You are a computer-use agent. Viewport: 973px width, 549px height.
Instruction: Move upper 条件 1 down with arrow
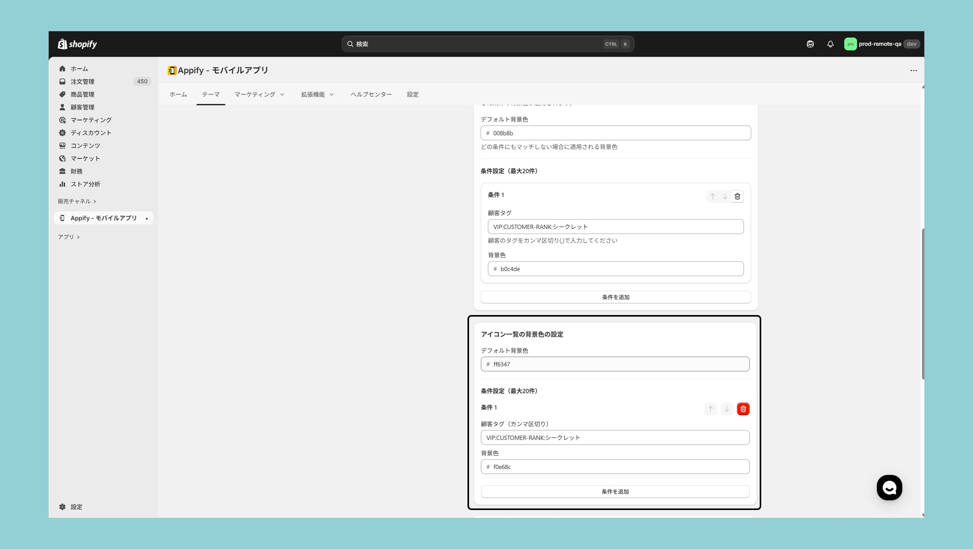point(724,197)
